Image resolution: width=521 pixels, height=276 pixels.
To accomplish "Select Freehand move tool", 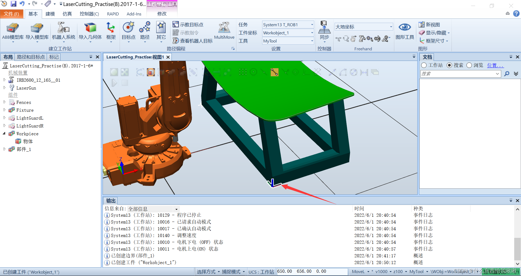I will (338, 39).
